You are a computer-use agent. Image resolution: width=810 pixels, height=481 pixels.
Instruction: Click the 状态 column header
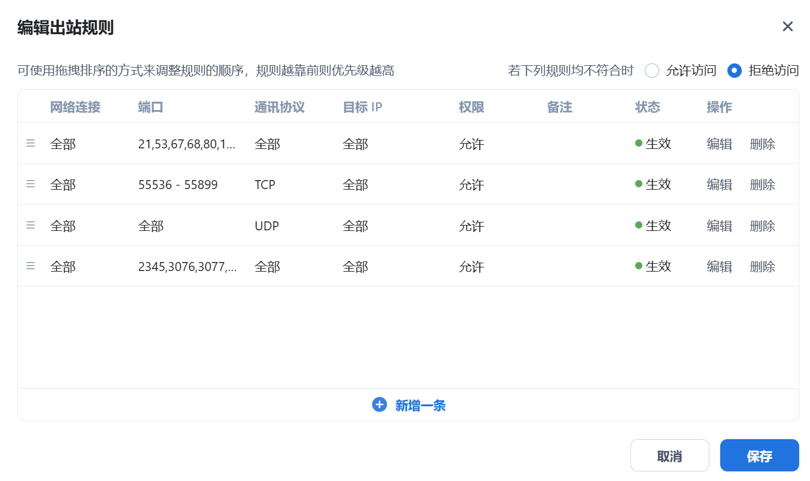[648, 107]
